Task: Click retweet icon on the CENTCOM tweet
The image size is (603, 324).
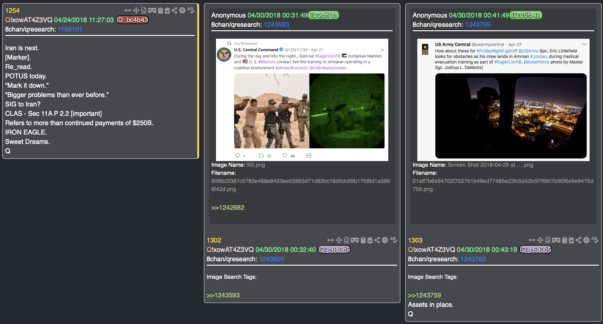Action: (x=261, y=155)
